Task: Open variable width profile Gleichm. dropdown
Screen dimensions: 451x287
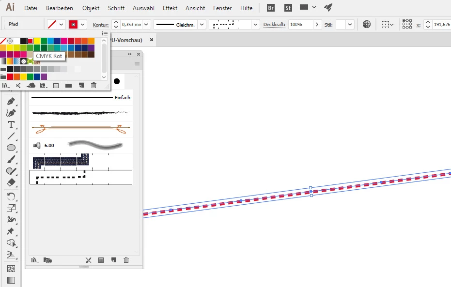Action: pyautogui.click(x=202, y=24)
